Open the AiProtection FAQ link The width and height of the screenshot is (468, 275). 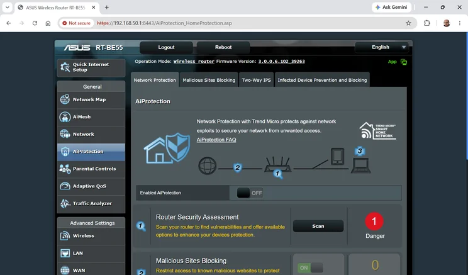(x=216, y=140)
